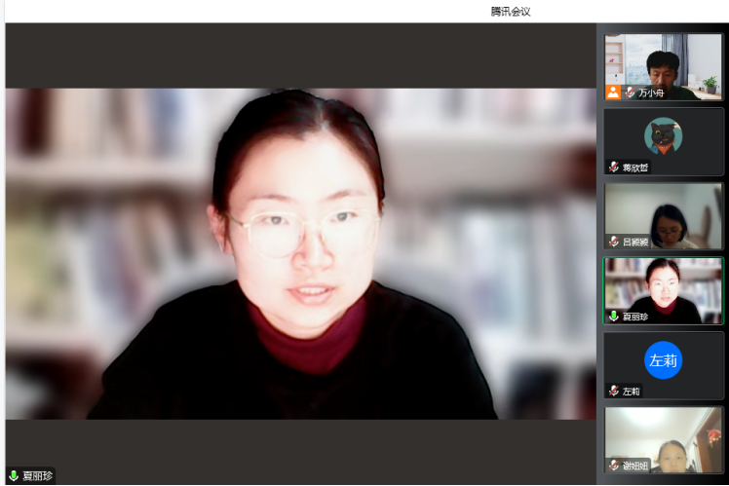Select 谢妞妞's video thumbnail
Viewport: 729px width, 486px height.
pyautogui.click(x=664, y=436)
